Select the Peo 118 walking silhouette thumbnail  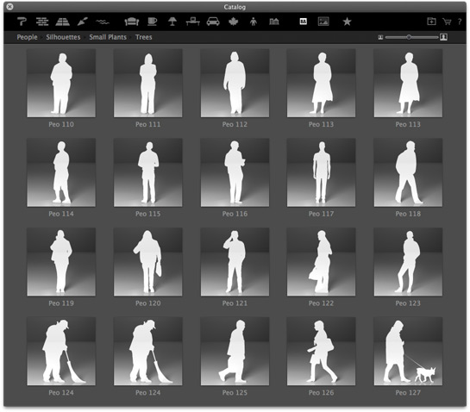point(408,172)
